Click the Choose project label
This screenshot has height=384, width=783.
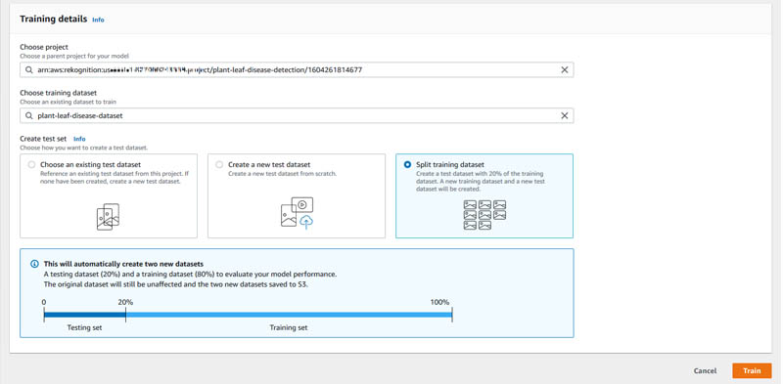(x=44, y=47)
